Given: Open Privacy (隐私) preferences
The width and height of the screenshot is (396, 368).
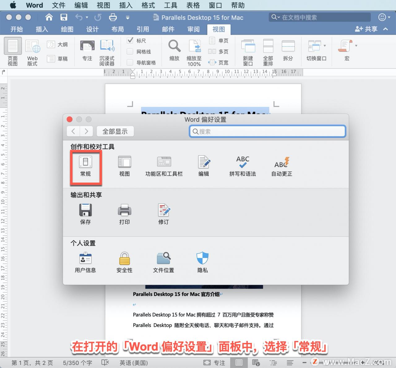Looking at the screenshot, I should (x=203, y=263).
